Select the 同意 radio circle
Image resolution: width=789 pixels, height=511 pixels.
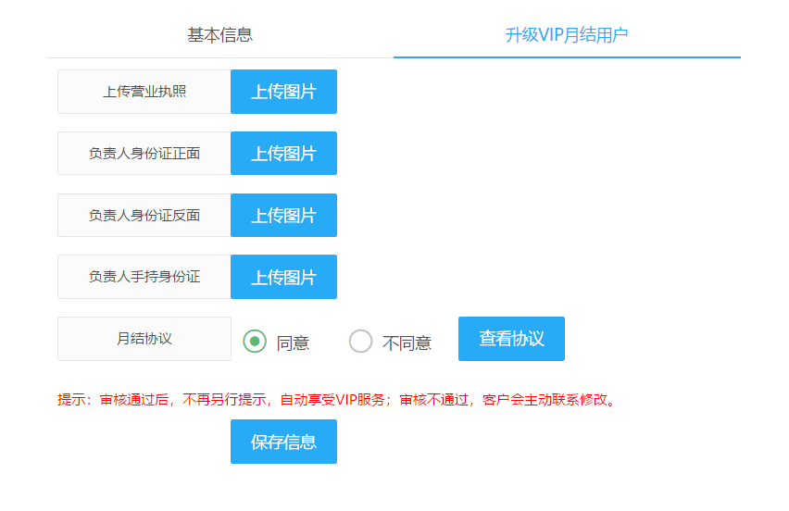click(255, 341)
